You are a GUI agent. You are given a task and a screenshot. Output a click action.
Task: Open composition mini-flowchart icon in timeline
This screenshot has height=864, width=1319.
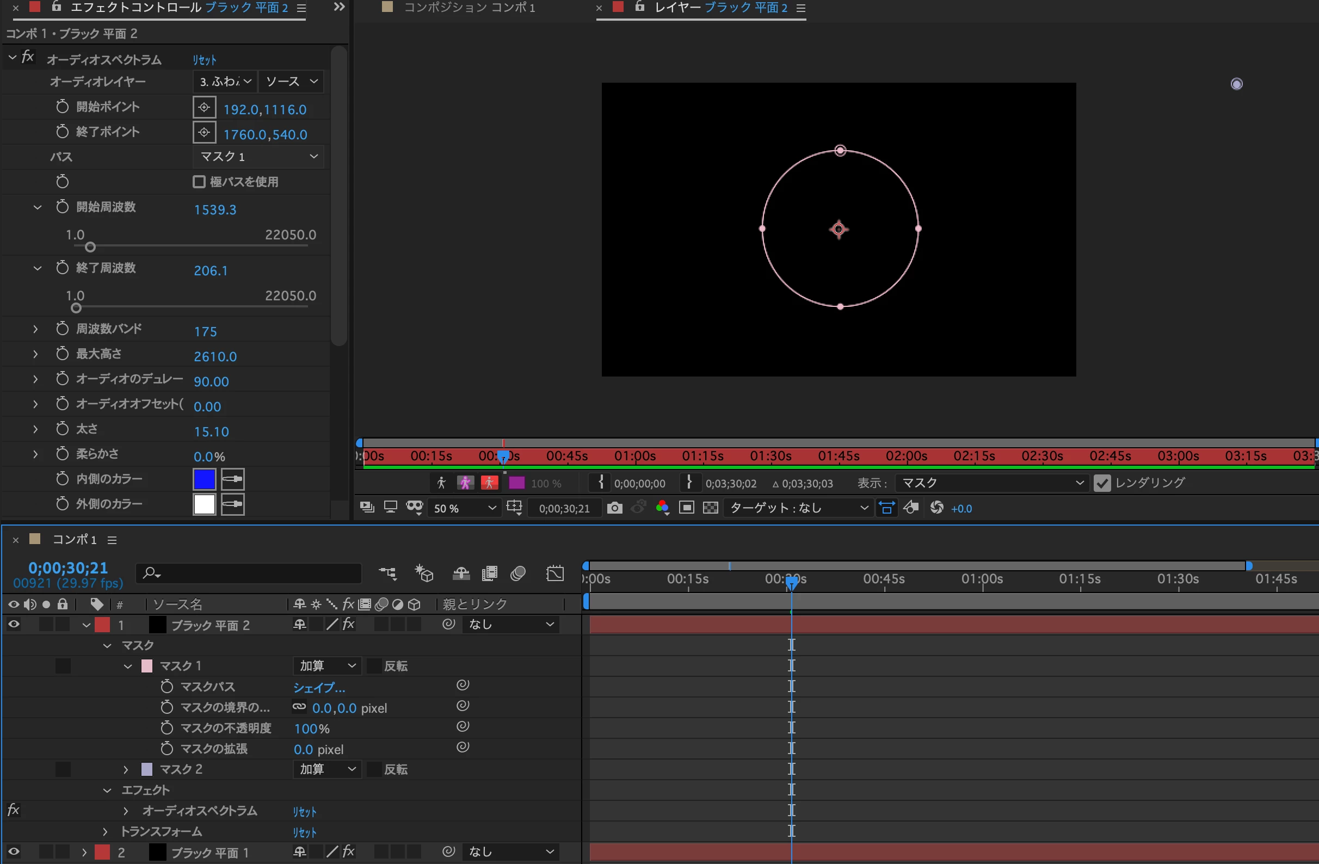387,573
